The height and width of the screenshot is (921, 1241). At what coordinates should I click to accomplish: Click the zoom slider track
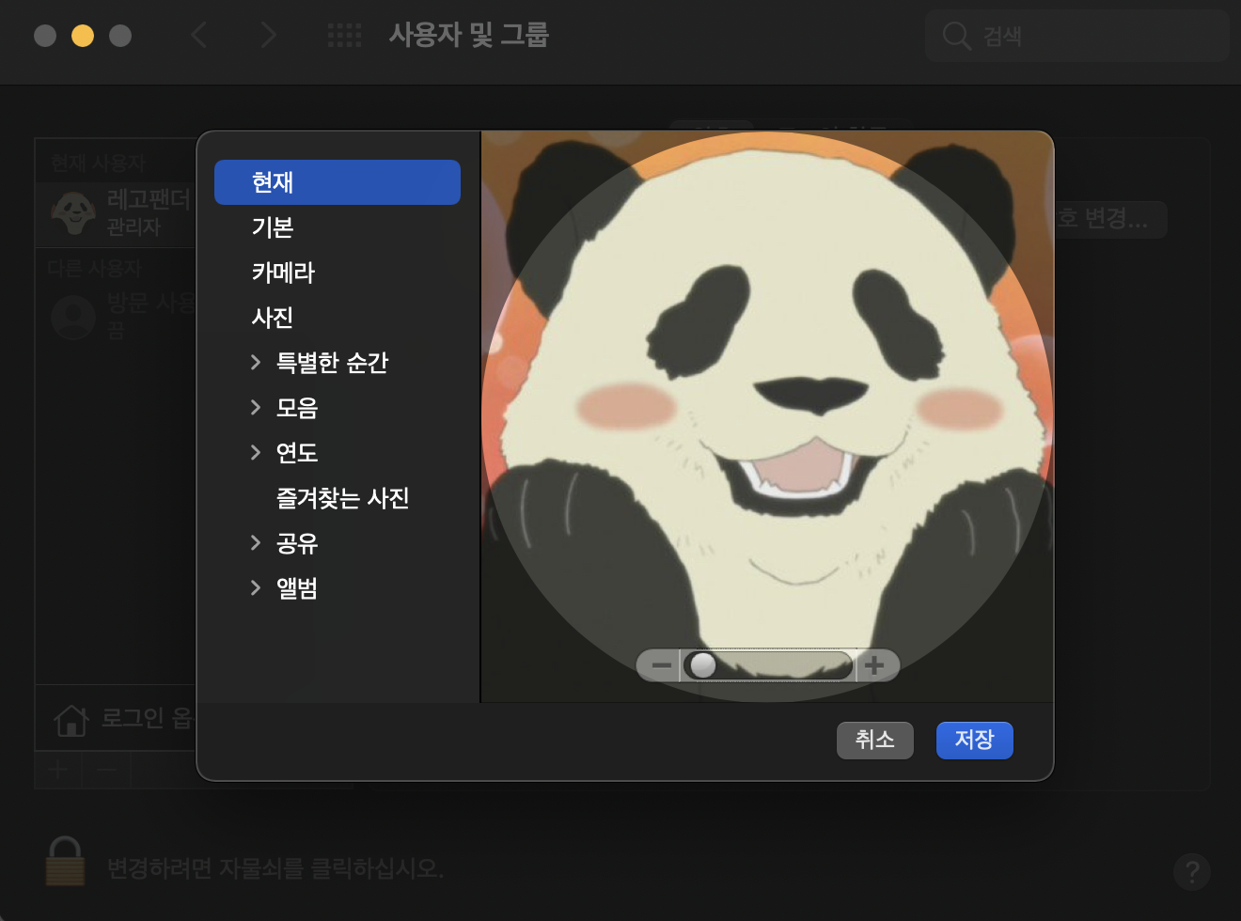(768, 665)
